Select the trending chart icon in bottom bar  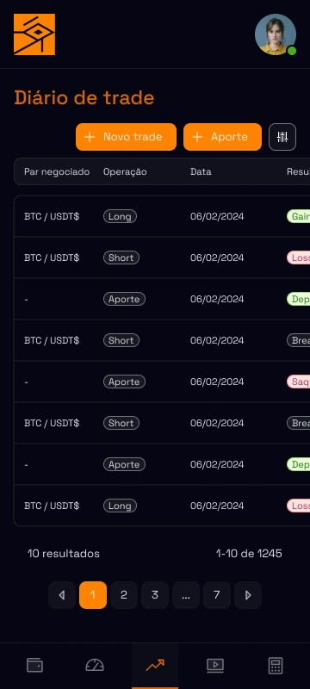(x=155, y=665)
